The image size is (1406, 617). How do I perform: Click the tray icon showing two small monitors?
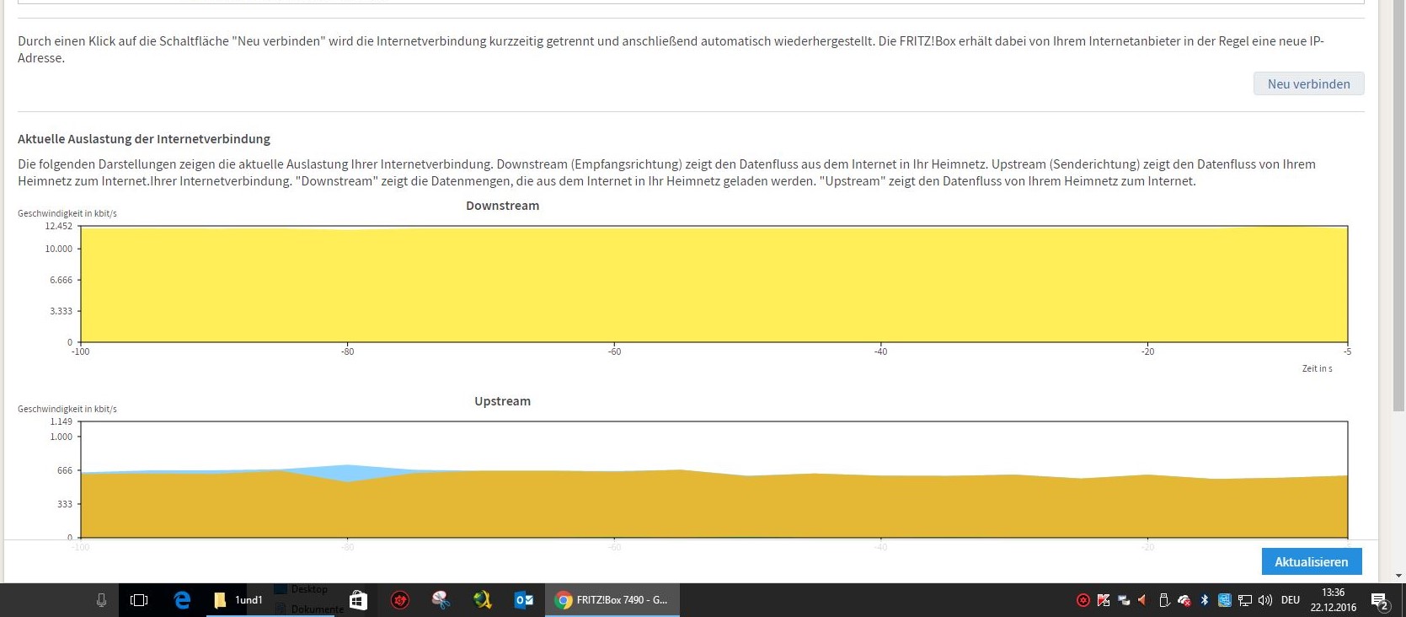click(x=1124, y=600)
